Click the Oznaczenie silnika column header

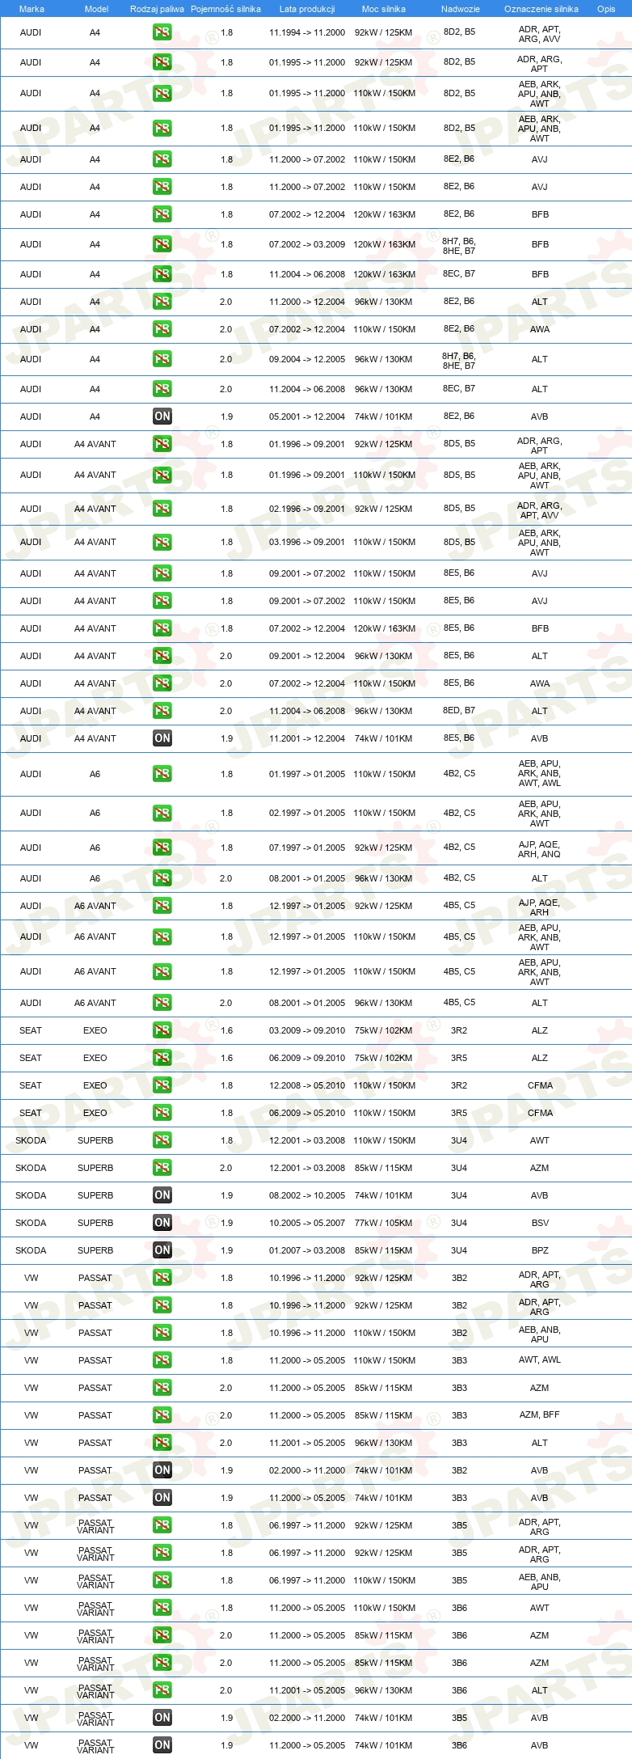(x=541, y=9)
